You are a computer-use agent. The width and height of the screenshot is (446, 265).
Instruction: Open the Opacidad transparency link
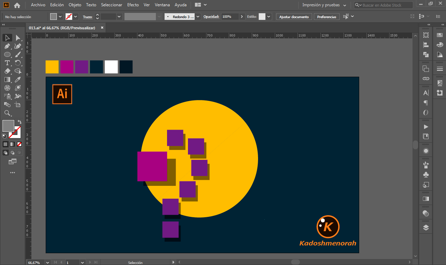211,17
